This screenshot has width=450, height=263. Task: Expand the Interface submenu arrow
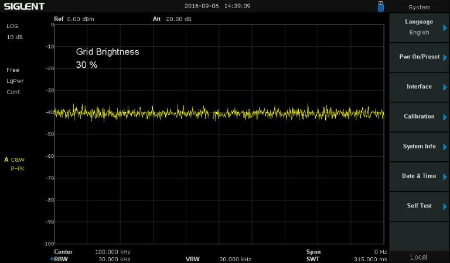click(445, 87)
